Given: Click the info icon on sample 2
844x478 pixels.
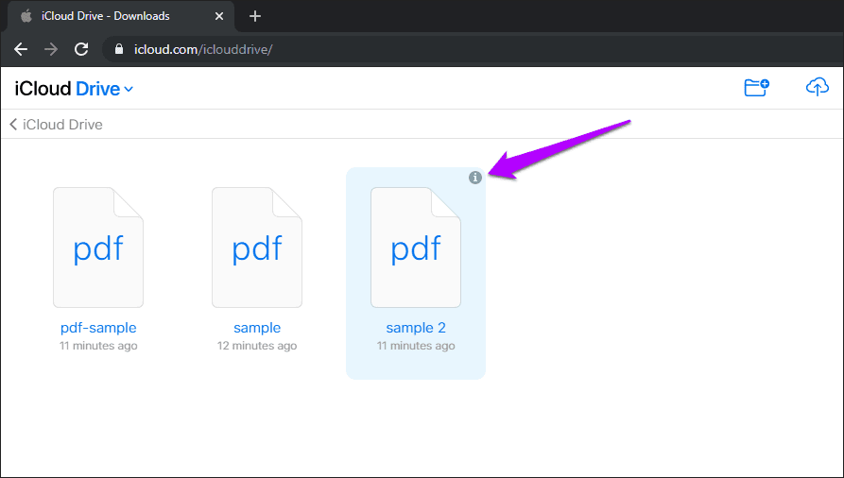Looking at the screenshot, I should point(474,177).
